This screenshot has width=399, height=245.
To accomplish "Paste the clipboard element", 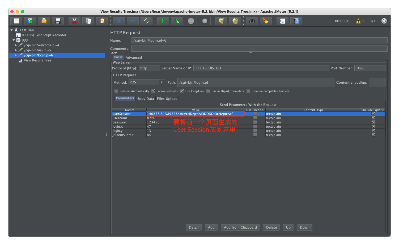I will (102, 21).
